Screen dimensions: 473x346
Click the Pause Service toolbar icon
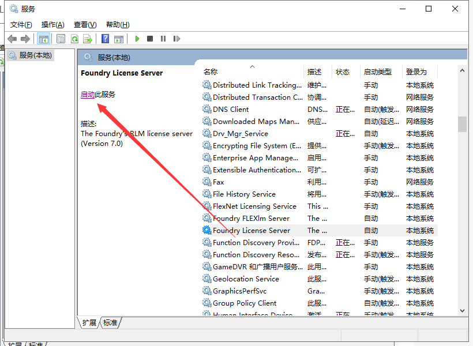[x=163, y=39]
